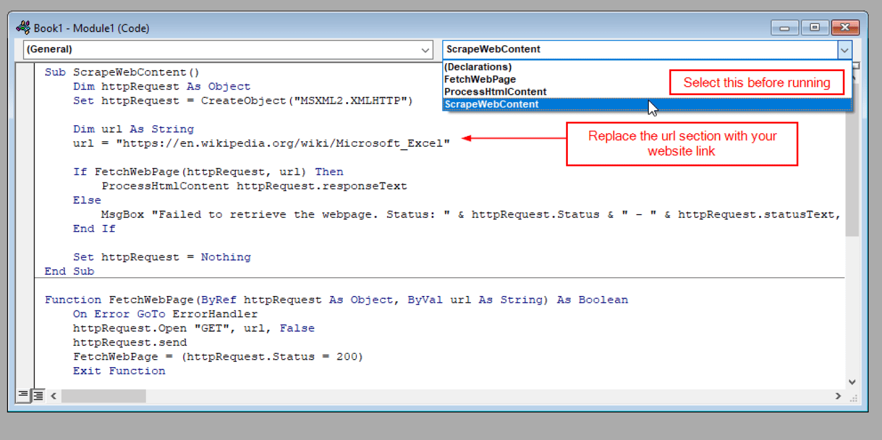Screen dimensions: 882x440
Task: Click the Sub ScrapeWebContent line
Action: [x=121, y=72]
